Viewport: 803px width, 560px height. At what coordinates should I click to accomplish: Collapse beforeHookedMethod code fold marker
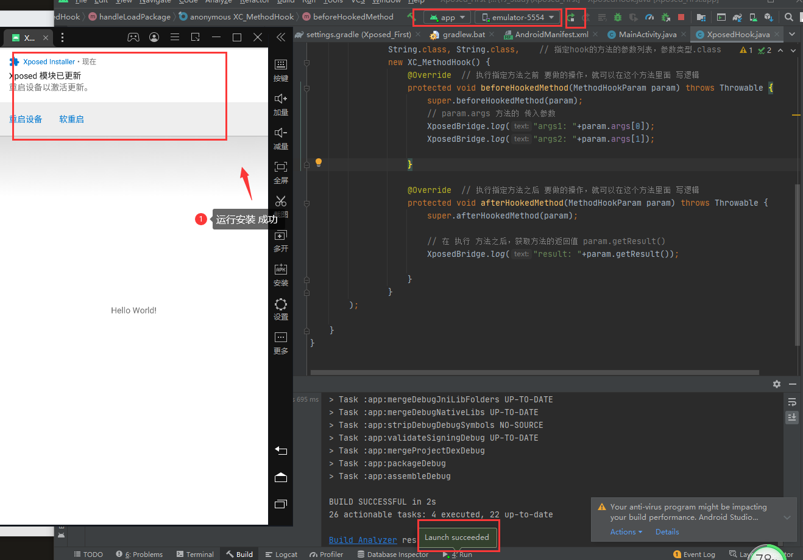pos(306,88)
